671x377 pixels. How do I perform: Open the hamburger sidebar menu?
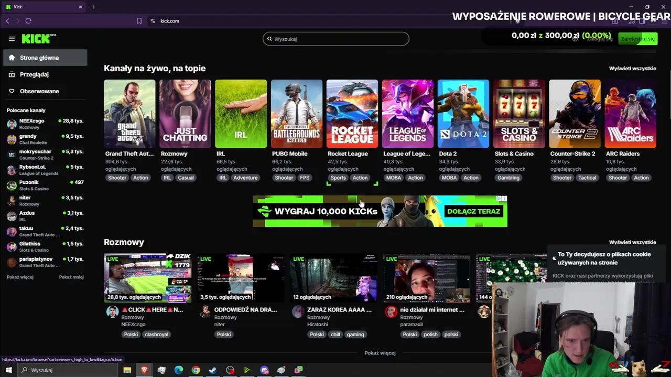pos(12,39)
